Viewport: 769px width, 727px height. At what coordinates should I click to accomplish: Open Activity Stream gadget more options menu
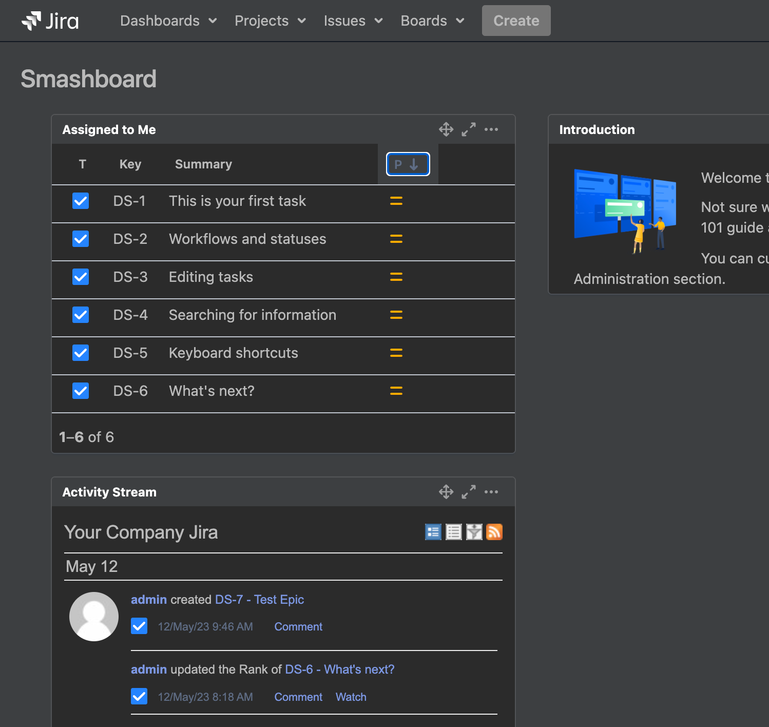coord(491,492)
